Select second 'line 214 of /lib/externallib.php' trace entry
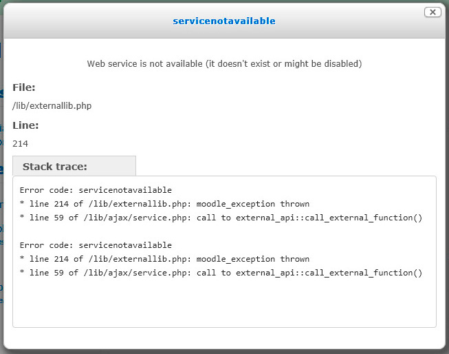Viewport: 449px width, 354px height. pyautogui.click(x=164, y=259)
